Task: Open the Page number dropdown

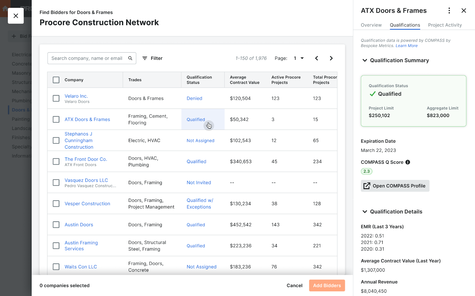Action: pos(299,58)
